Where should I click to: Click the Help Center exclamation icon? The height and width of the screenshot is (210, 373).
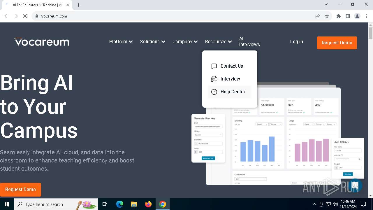coord(214,92)
